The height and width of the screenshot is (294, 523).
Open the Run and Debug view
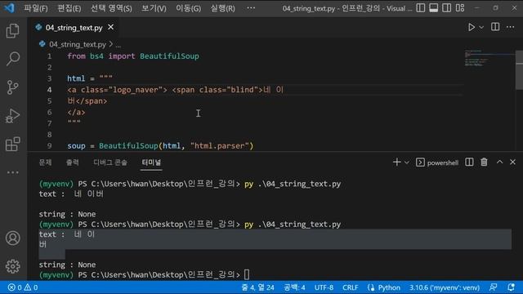point(13,116)
